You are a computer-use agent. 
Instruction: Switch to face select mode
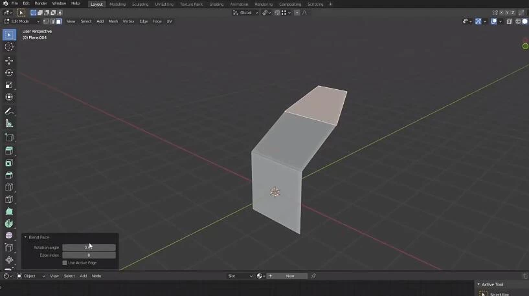point(58,21)
